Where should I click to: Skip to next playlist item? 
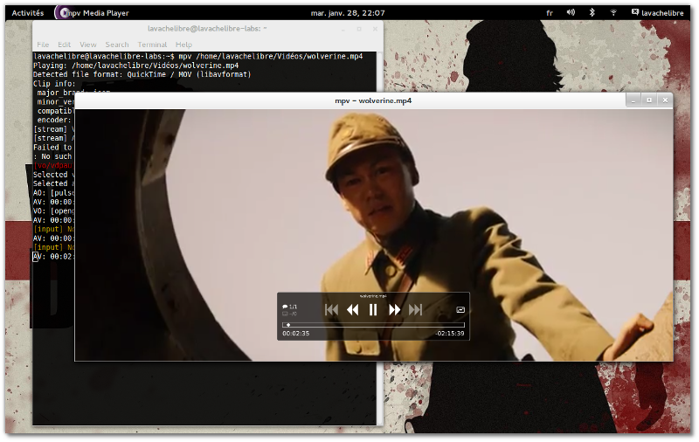415,309
